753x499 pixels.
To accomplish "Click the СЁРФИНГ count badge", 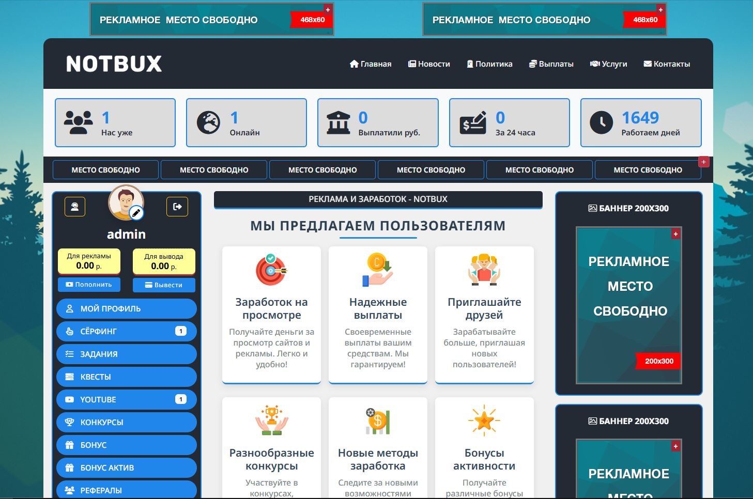I will point(181,331).
